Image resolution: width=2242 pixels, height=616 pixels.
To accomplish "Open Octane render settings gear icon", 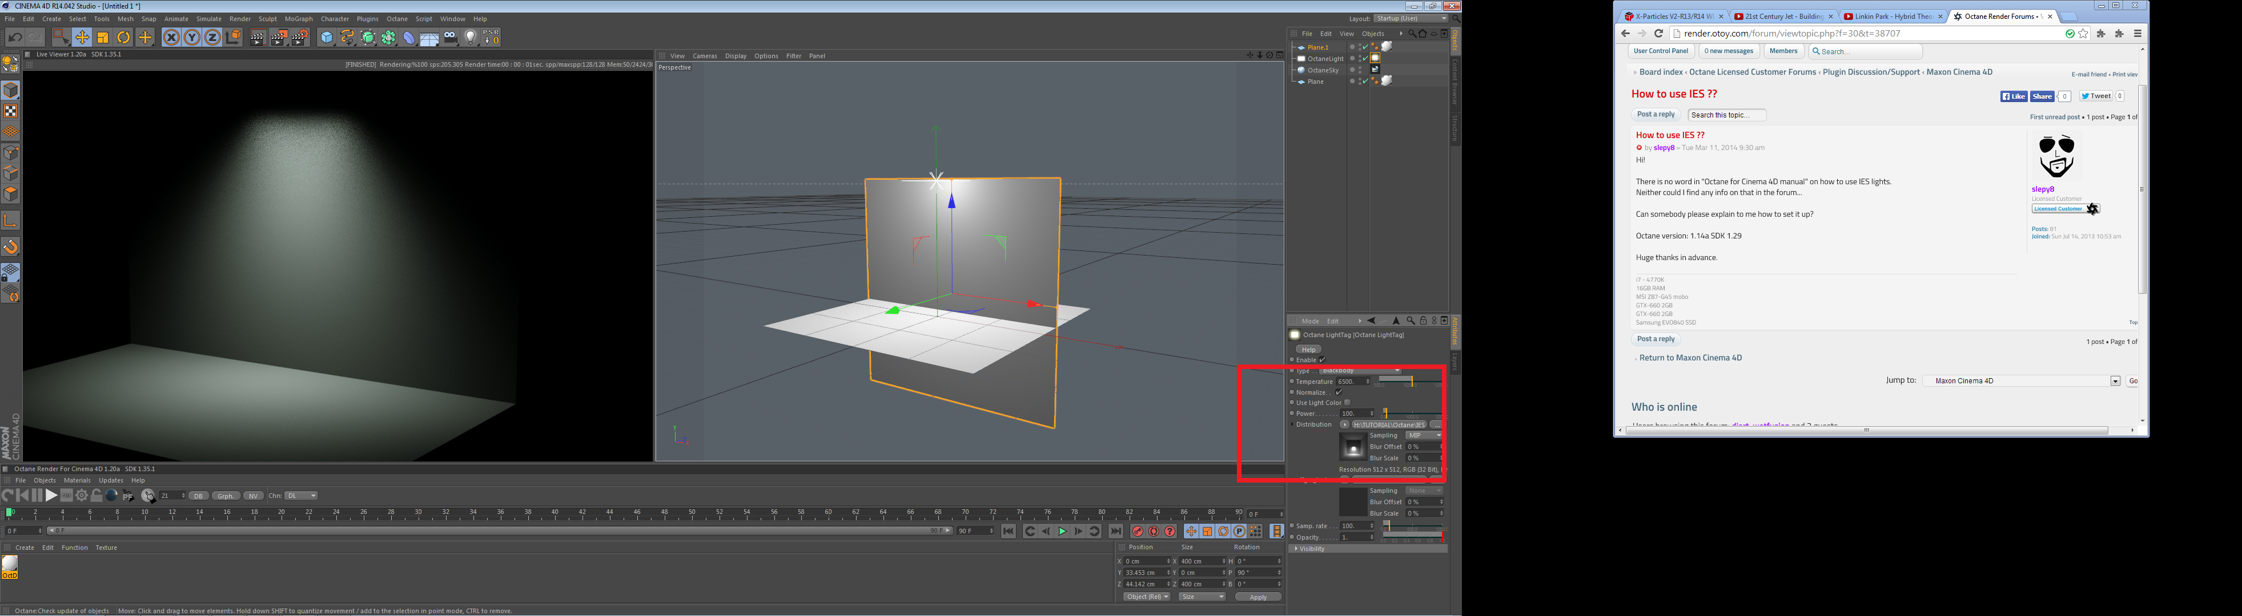I will [x=82, y=495].
